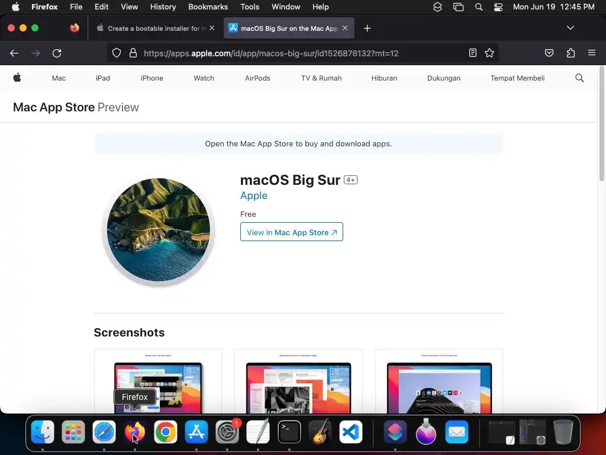
Task: Open Terminal from the Dock
Action: click(x=289, y=432)
